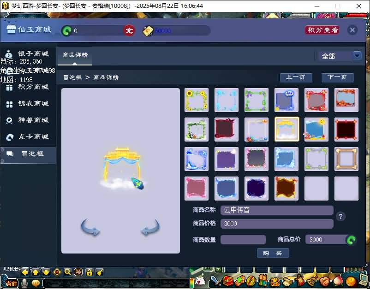This screenshot has width=370, height=289.
Task: Click the speech bubble emoji icon
Action: [x=36, y=283]
